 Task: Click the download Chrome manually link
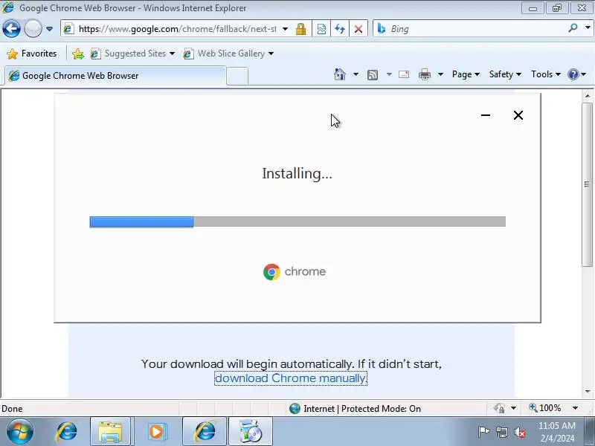pos(291,378)
